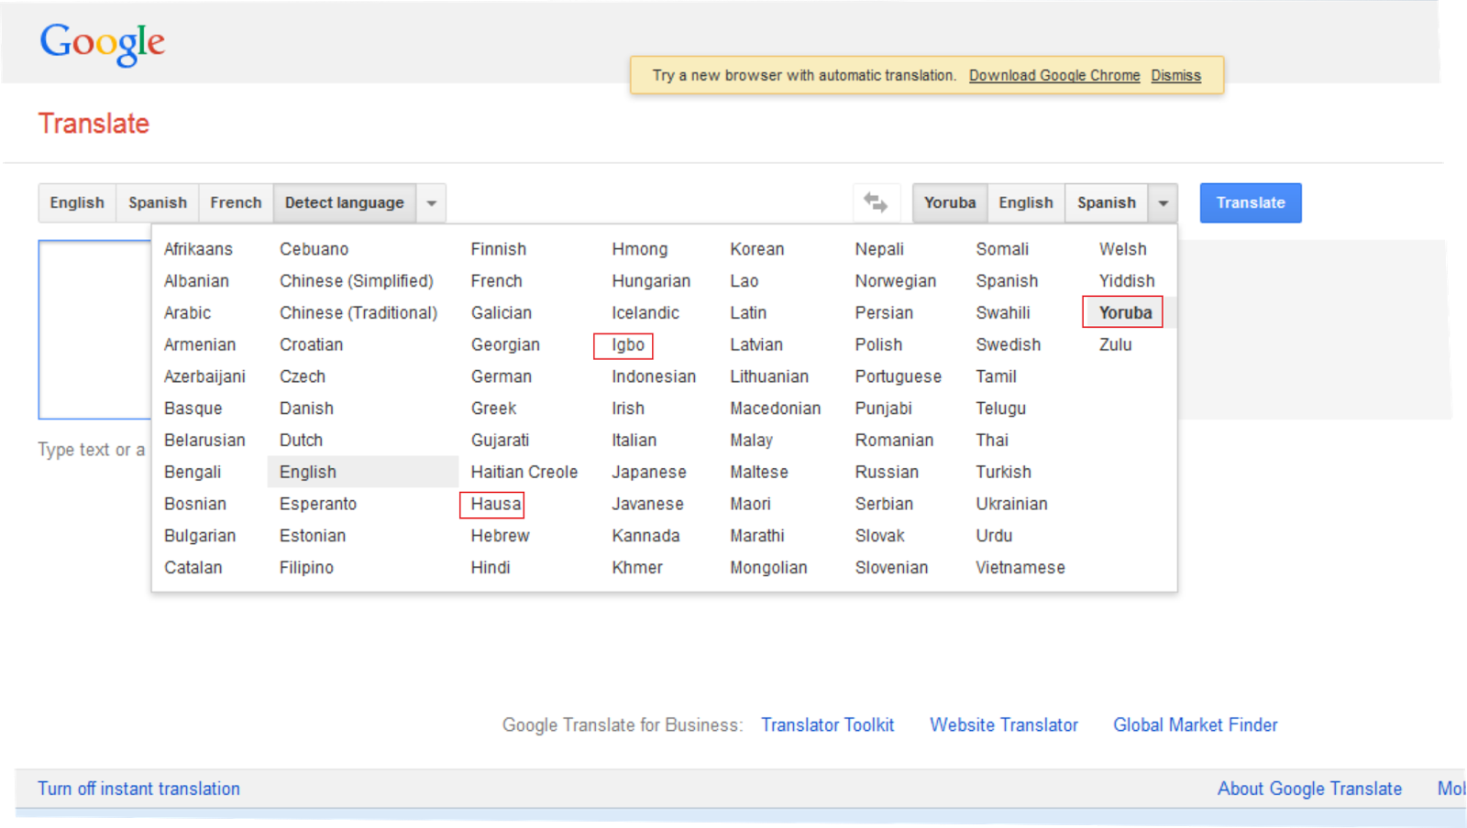The height and width of the screenshot is (828, 1467).
Task: Select French source language tab
Action: click(236, 202)
